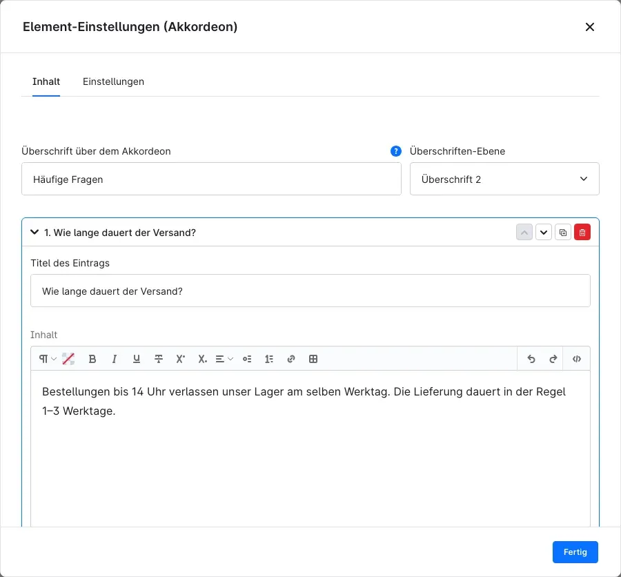
Task: Insert a table into content
Action: pos(313,359)
